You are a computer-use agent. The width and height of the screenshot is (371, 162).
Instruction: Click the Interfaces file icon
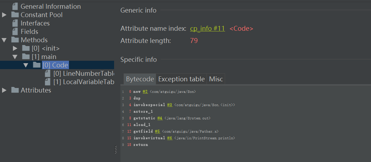coord(15,23)
